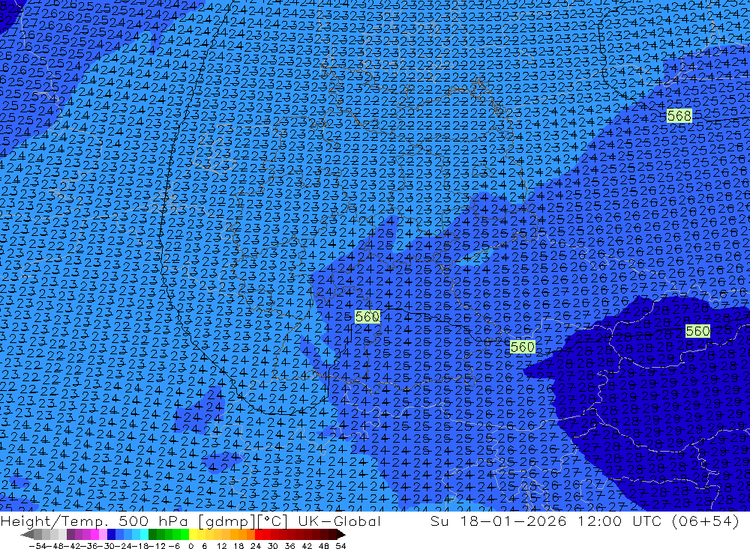Pick the dark green swatch above -12
Viewport: 750px width, 549px height.
click(x=152, y=535)
